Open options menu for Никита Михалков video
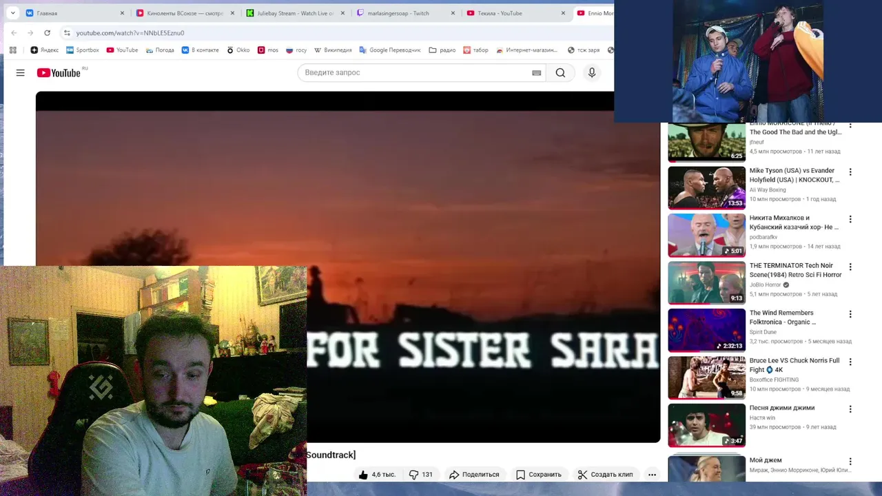 coord(850,219)
